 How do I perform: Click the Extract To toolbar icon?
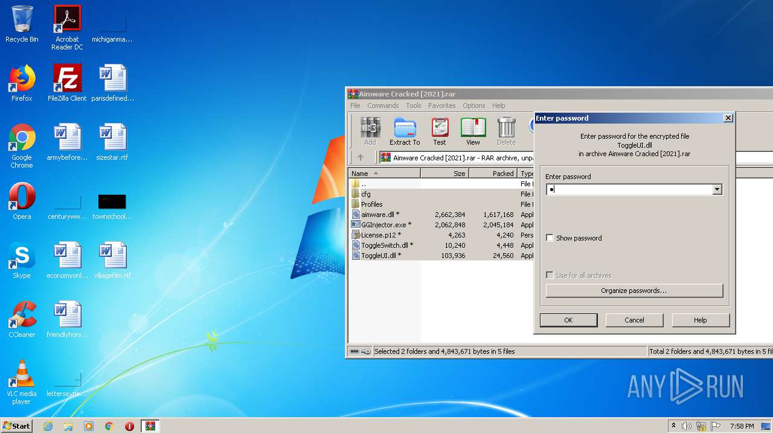tap(405, 131)
